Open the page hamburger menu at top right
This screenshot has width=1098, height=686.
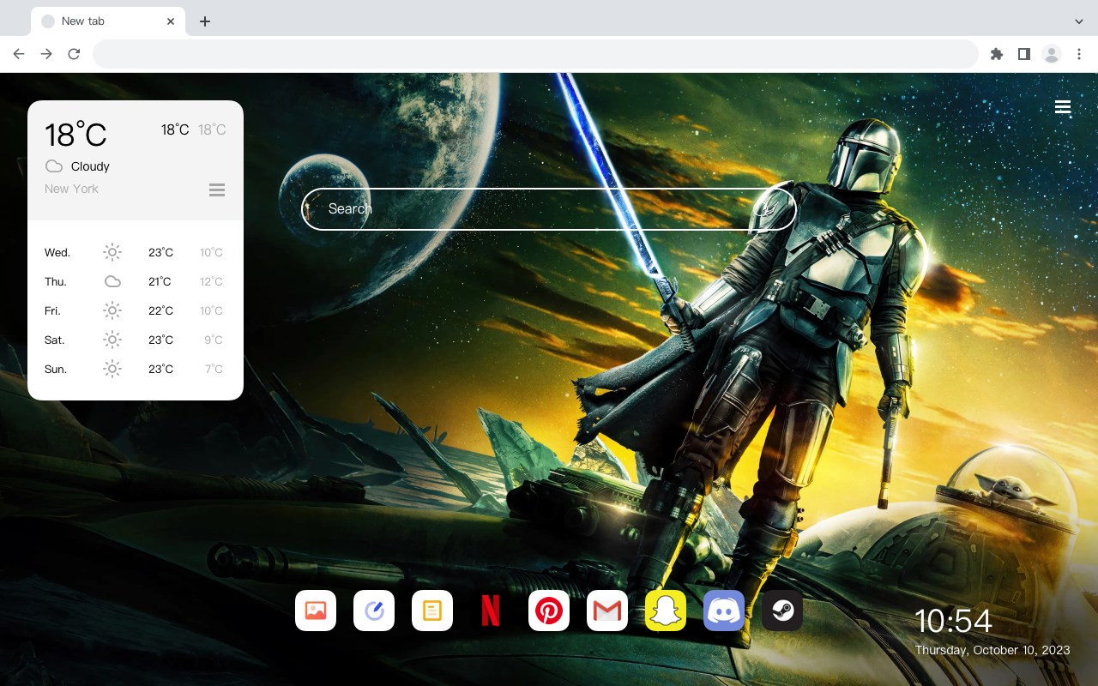click(x=1063, y=107)
